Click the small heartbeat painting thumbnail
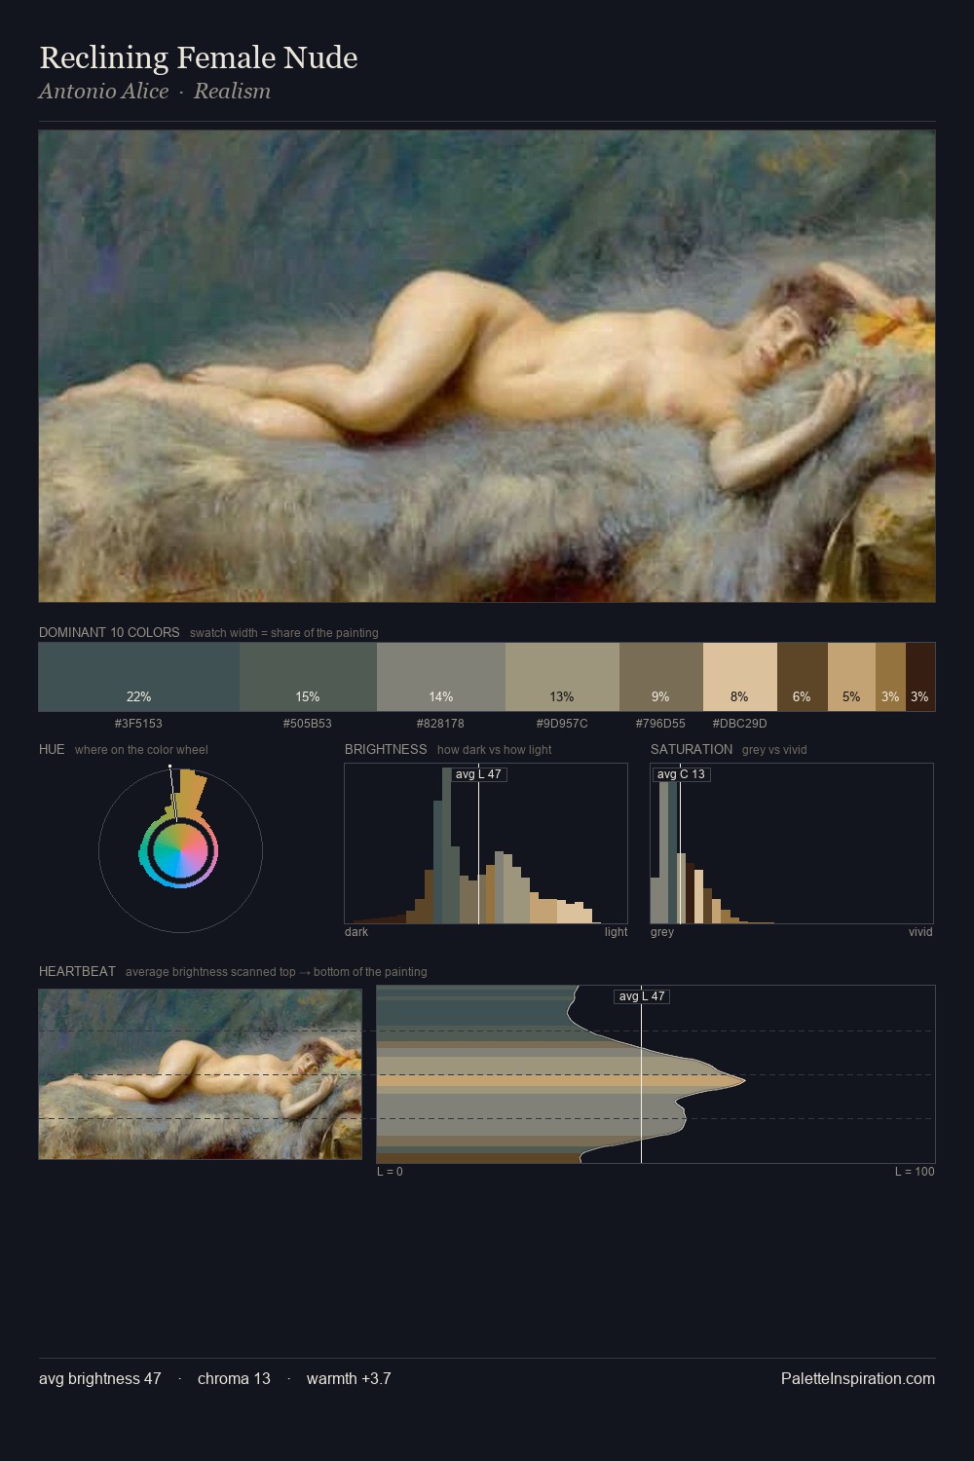 200,1074
